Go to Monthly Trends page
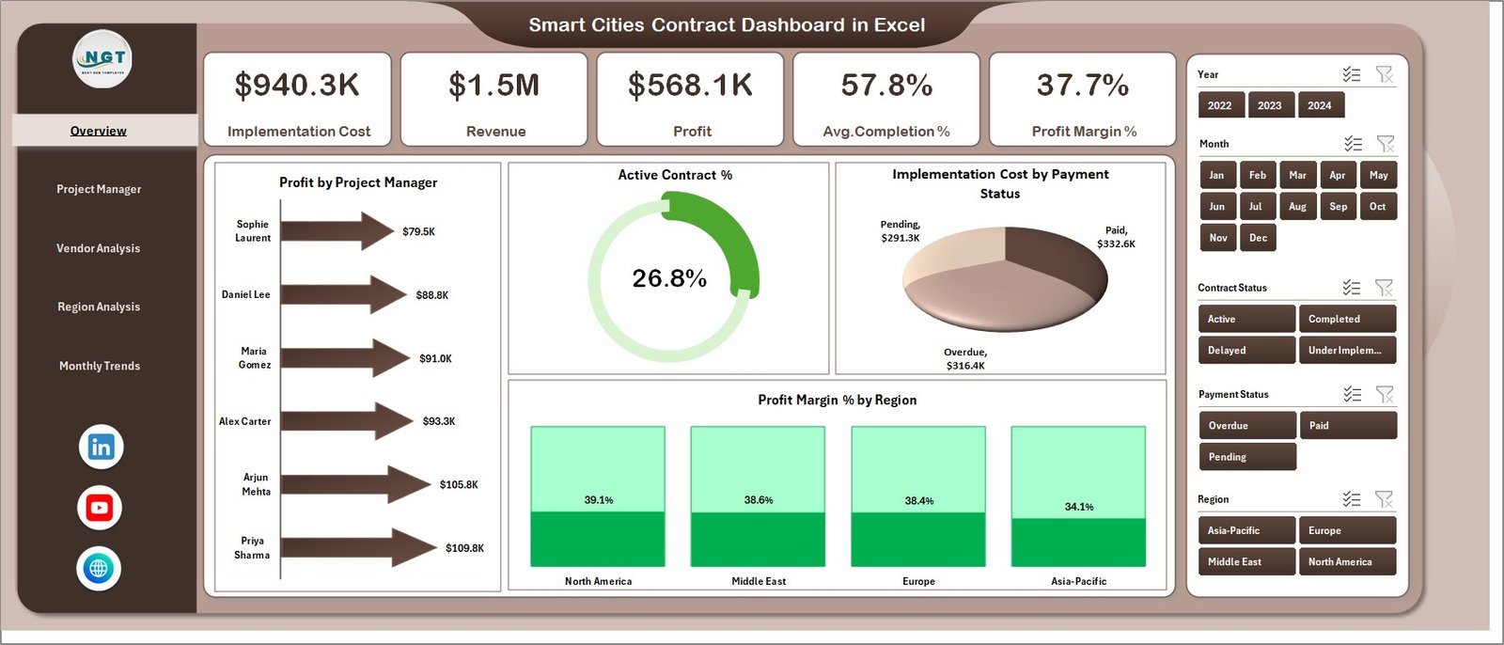Screen dimensions: 1504x645 (100, 366)
